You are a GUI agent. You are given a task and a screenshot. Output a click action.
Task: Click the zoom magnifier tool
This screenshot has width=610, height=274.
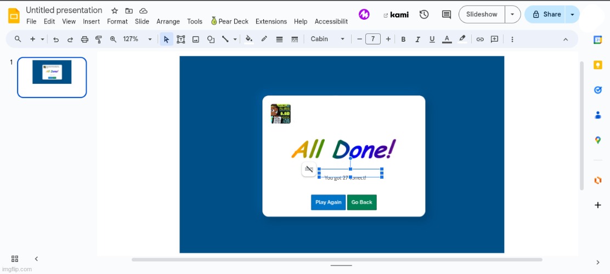pos(113,39)
